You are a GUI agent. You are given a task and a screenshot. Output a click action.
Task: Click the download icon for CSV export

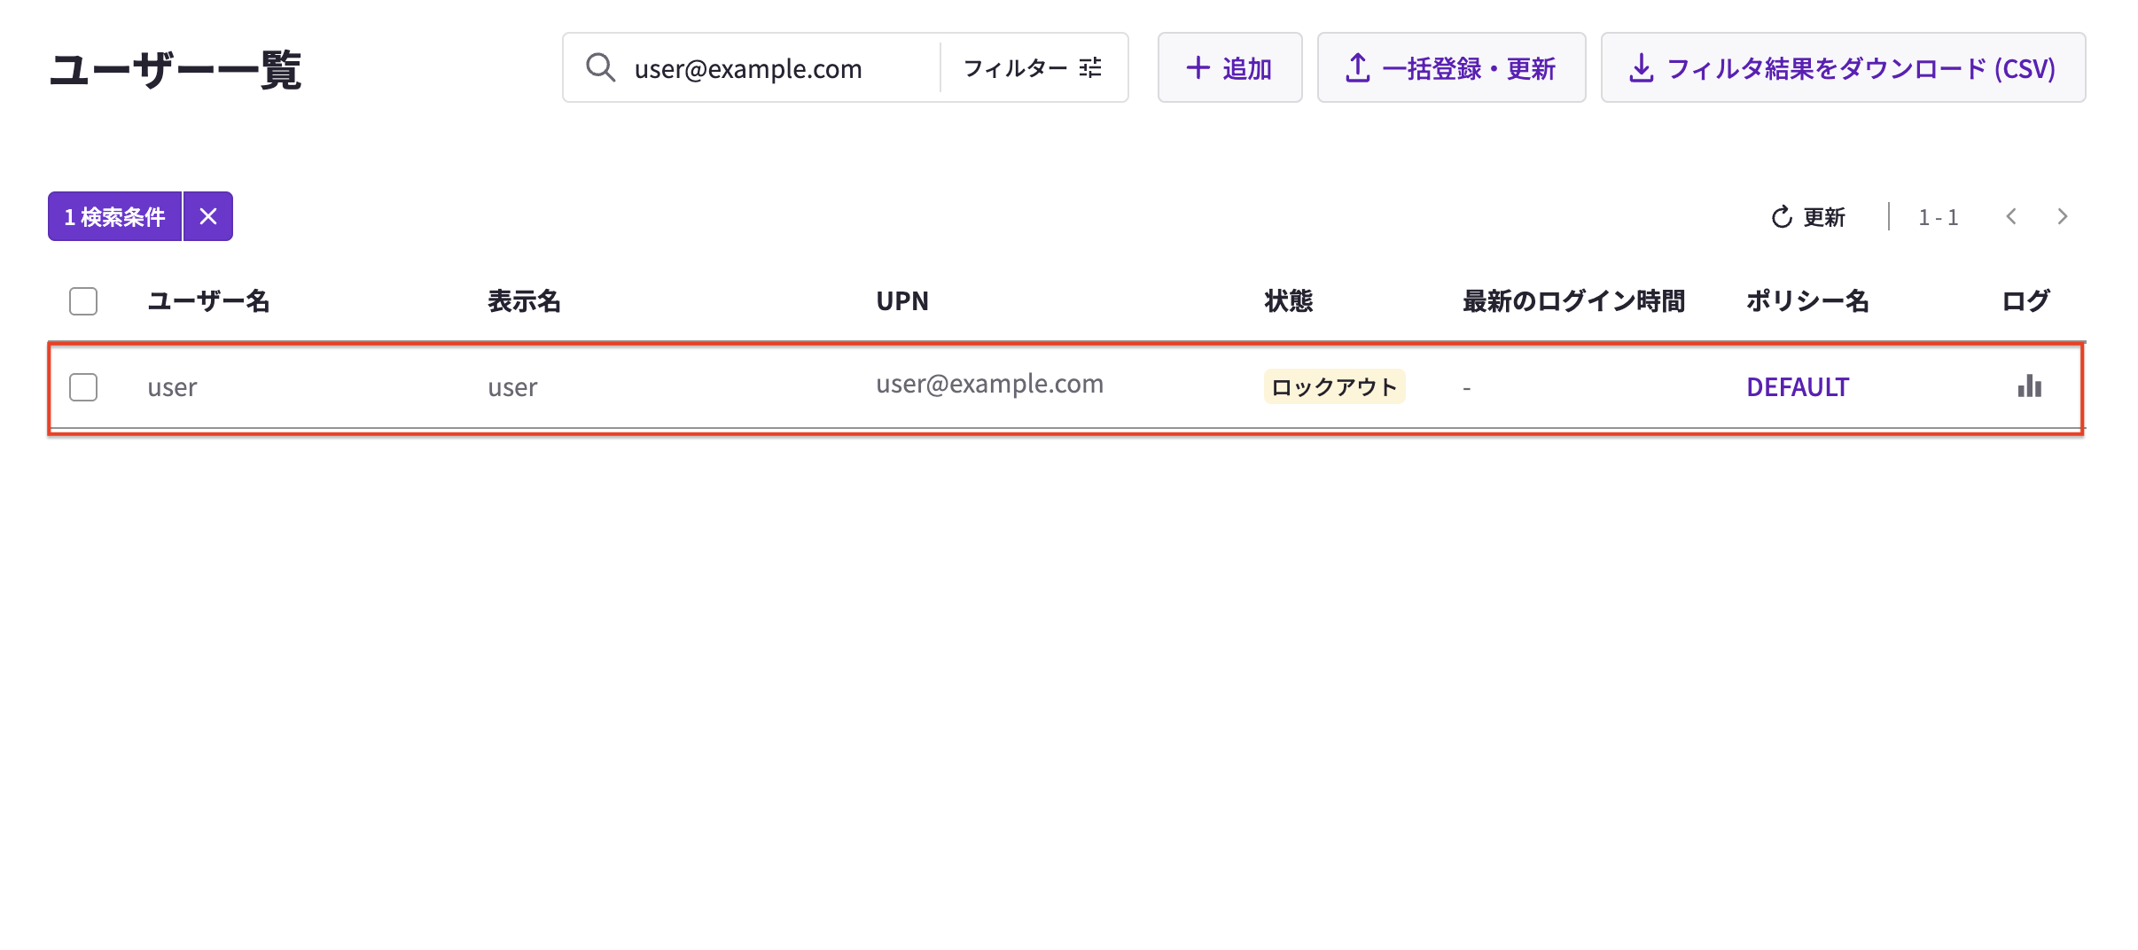[1641, 67]
